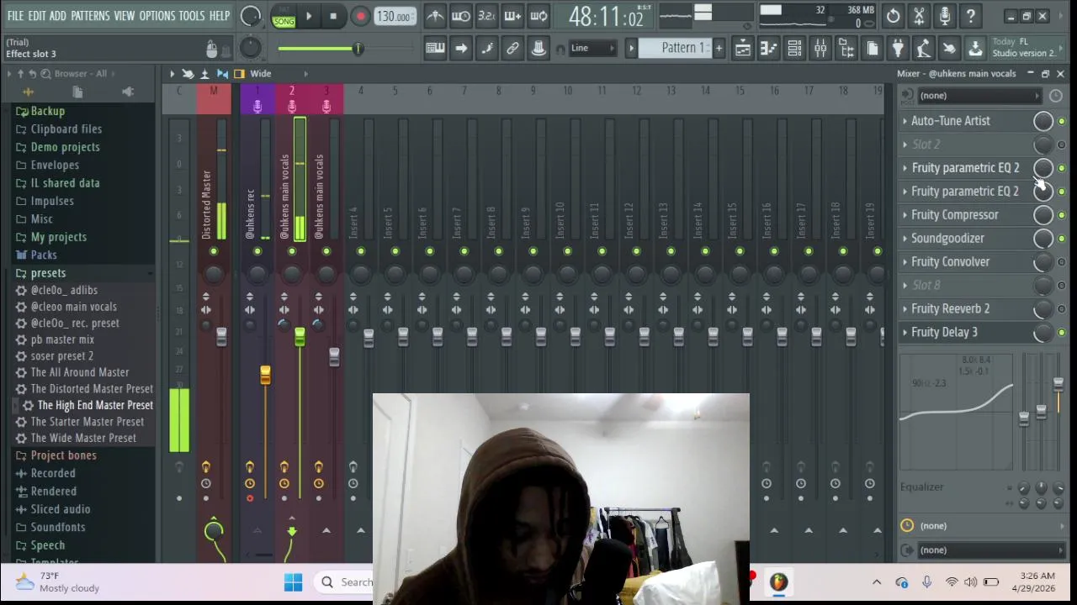Select The High End Master Preset

click(95, 405)
